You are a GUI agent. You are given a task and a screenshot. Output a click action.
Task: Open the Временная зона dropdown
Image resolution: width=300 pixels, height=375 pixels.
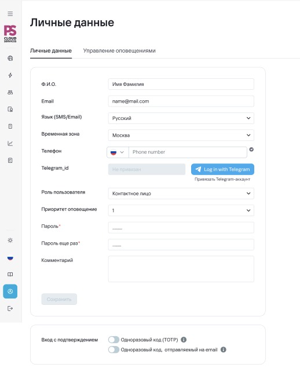click(181, 135)
